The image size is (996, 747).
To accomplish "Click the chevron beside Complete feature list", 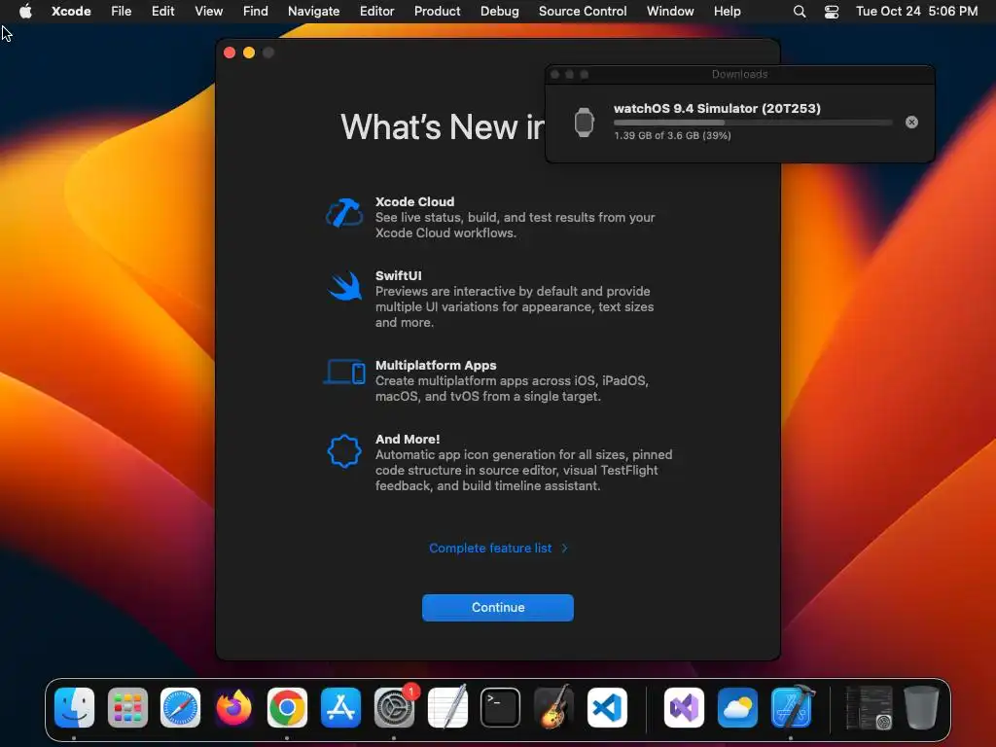I will (x=565, y=549).
